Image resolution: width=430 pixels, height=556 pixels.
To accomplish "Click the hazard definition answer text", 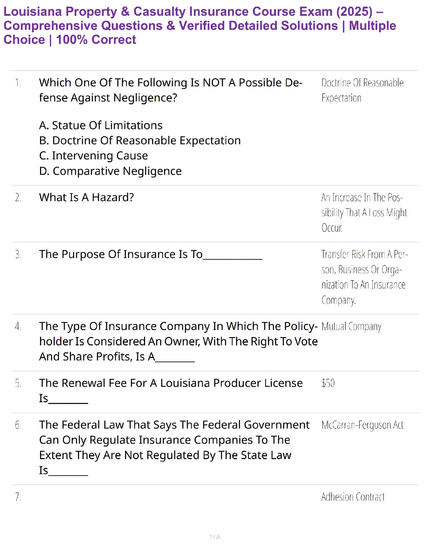I will 364,212.
